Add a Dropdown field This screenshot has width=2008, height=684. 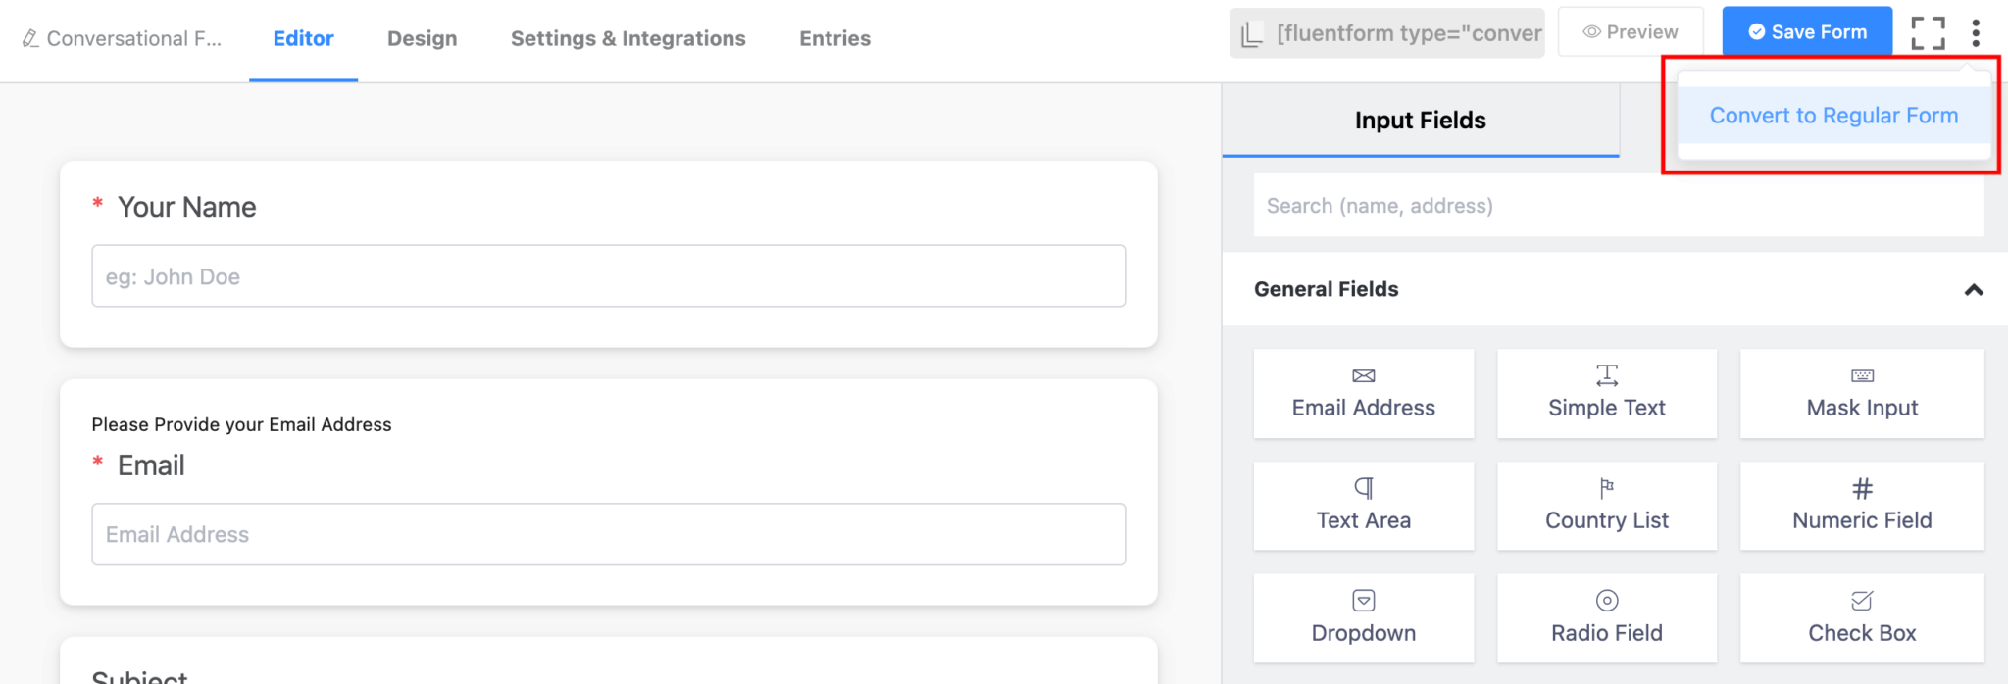point(1363,618)
